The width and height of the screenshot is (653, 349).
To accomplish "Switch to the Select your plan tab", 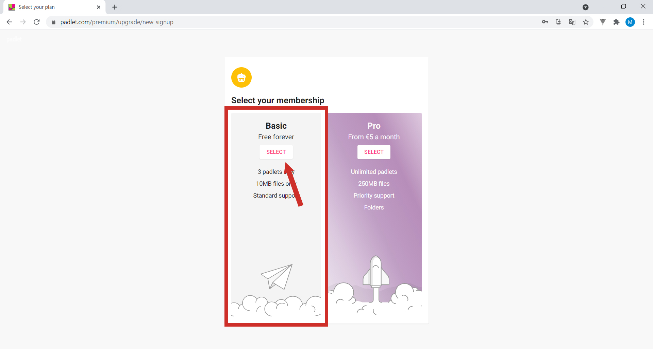I will tap(54, 7).
